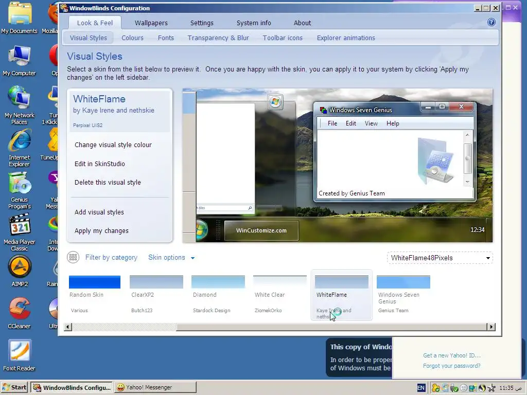
Task: Select the Windows Seven Genius skin thumbnail
Action: coord(403,282)
